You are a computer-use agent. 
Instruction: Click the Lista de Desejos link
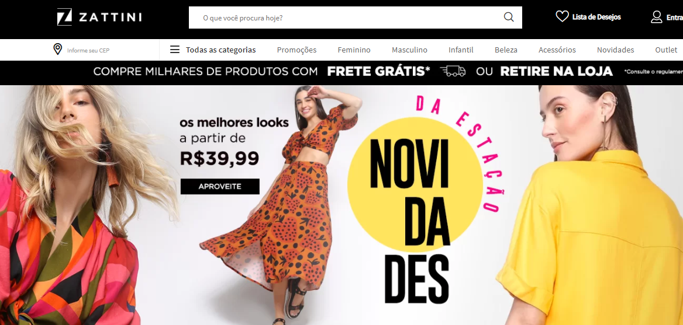pos(596,17)
